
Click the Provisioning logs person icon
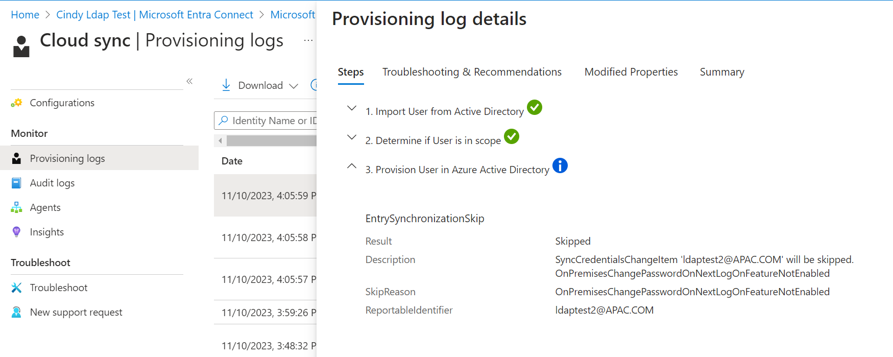click(x=16, y=158)
